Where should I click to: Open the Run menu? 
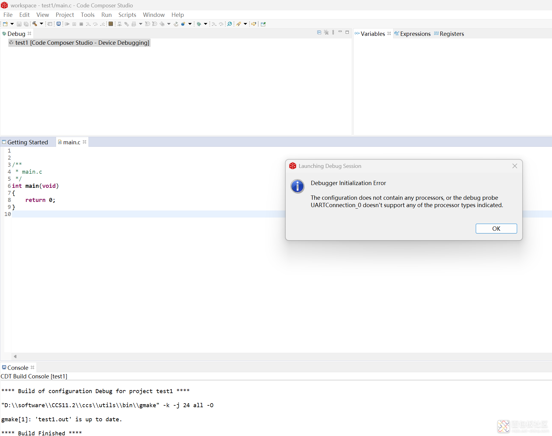(x=107, y=15)
